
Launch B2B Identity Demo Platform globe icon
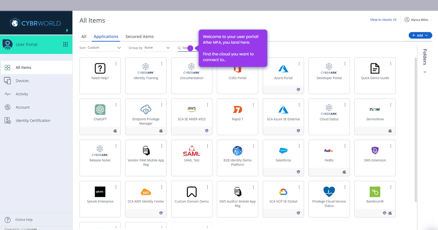tap(238, 151)
